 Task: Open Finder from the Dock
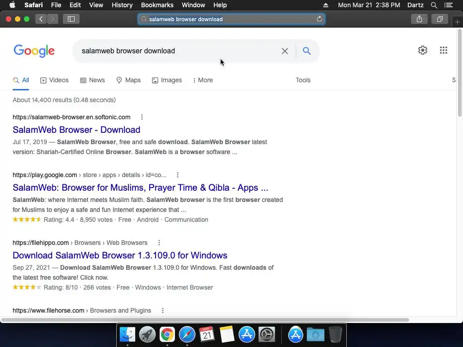click(x=127, y=335)
